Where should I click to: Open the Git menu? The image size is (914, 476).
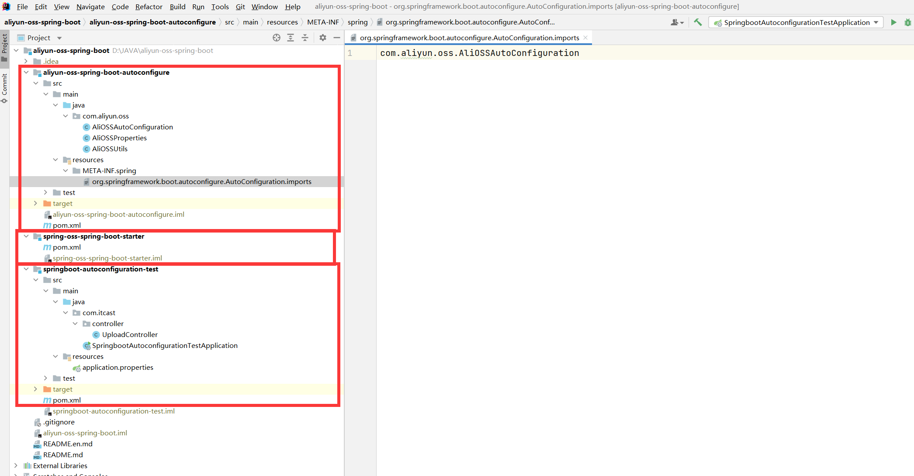(240, 7)
